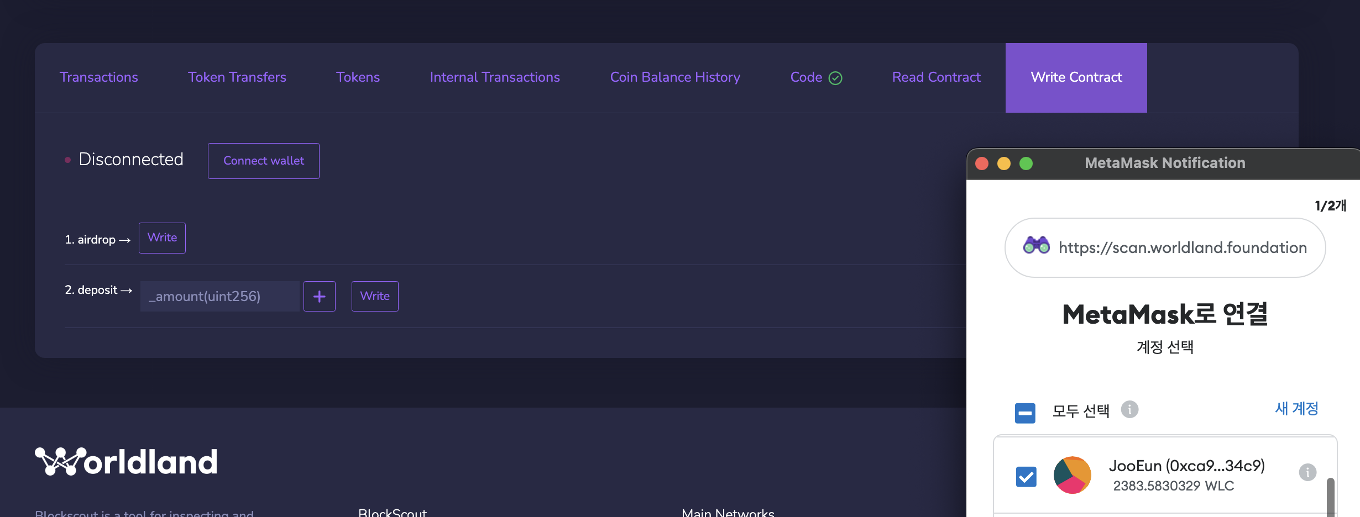Click the info icon on JooEun account row
Image resolution: width=1360 pixels, height=517 pixels.
tap(1307, 472)
